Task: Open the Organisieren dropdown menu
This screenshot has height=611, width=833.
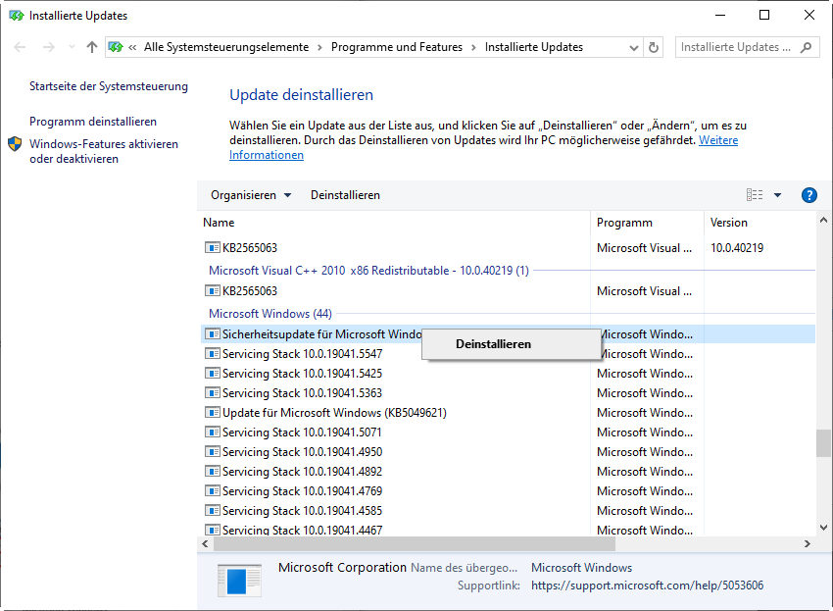Action: click(x=251, y=195)
